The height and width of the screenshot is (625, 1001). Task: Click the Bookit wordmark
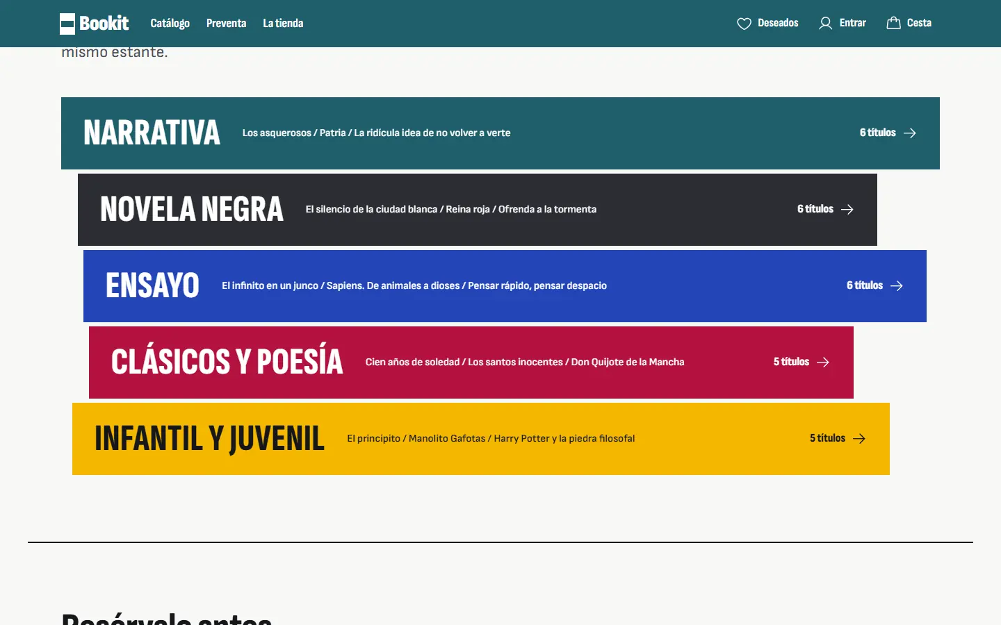(104, 24)
